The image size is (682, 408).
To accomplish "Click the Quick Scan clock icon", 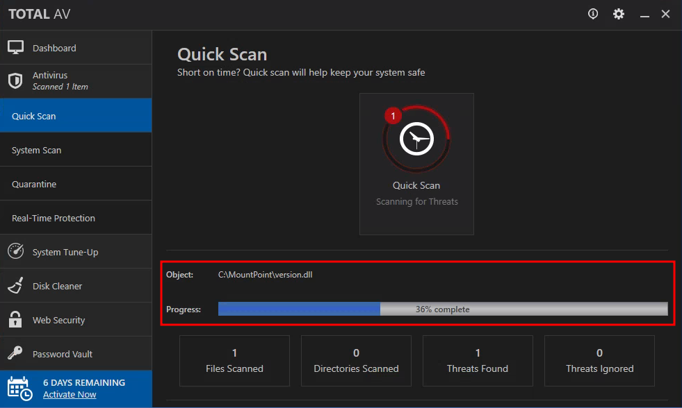I will coord(416,139).
